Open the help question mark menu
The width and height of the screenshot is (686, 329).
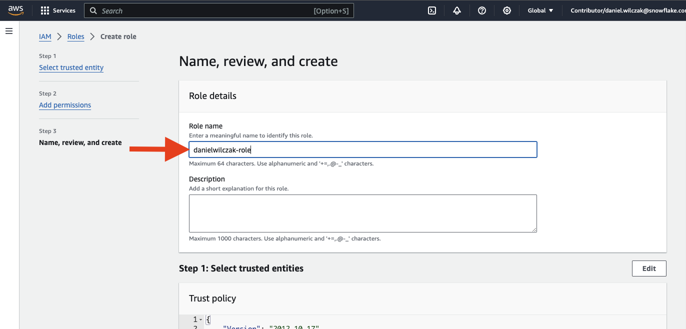(x=482, y=10)
